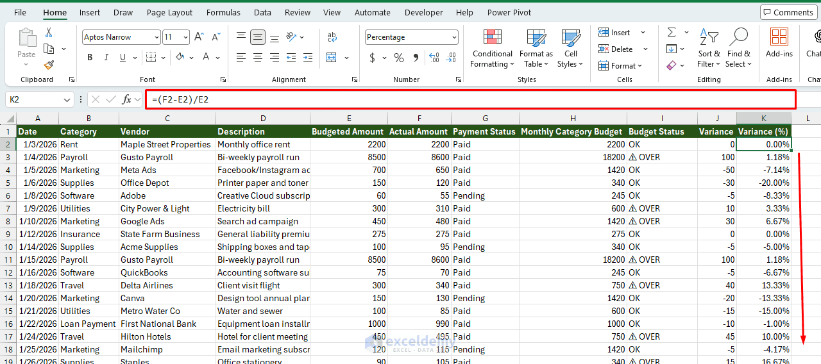Click the Orientation text angle icon
The height and width of the screenshot is (364, 821).
291,37
